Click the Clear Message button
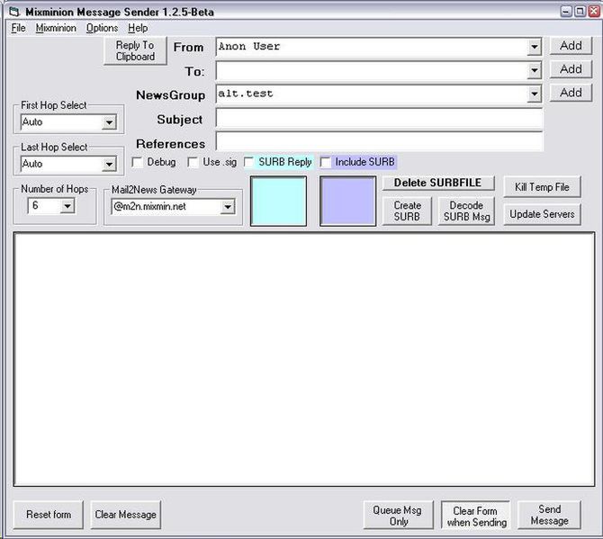 point(125,515)
